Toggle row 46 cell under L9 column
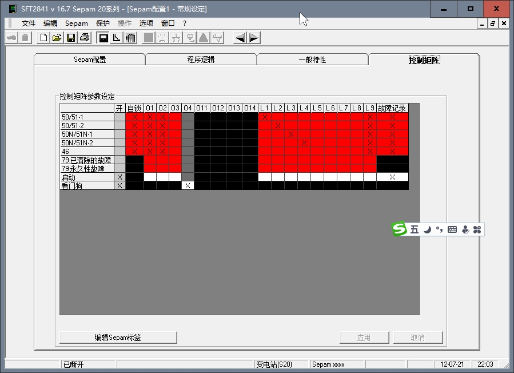 click(x=370, y=151)
